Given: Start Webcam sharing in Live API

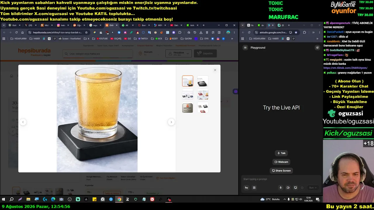Looking at the screenshot, I should 281,162.
